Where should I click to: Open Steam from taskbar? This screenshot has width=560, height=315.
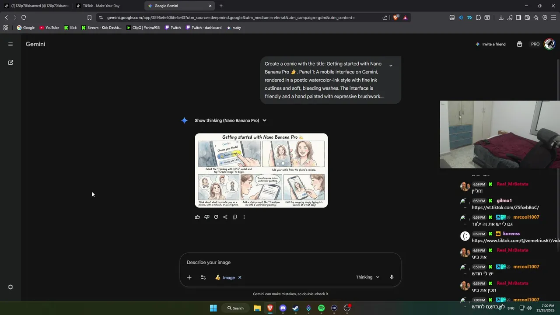pyautogui.click(x=295, y=308)
